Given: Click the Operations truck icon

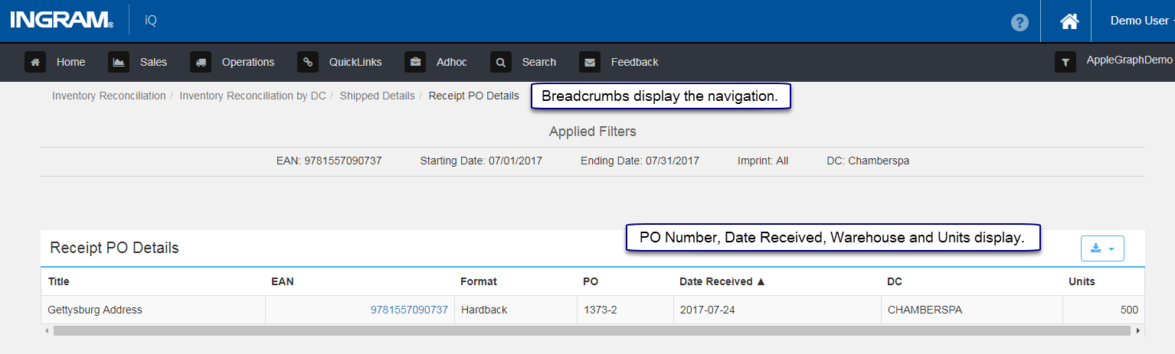Looking at the screenshot, I should pyautogui.click(x=201, y=62).
